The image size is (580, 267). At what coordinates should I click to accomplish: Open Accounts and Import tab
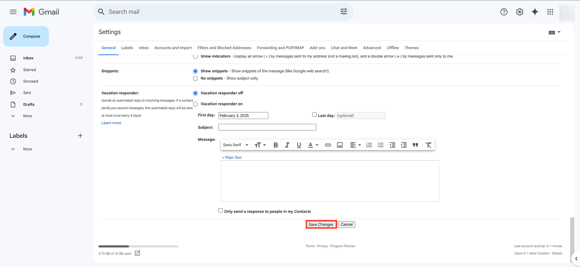pyautogui.click(x=173, y=48)
